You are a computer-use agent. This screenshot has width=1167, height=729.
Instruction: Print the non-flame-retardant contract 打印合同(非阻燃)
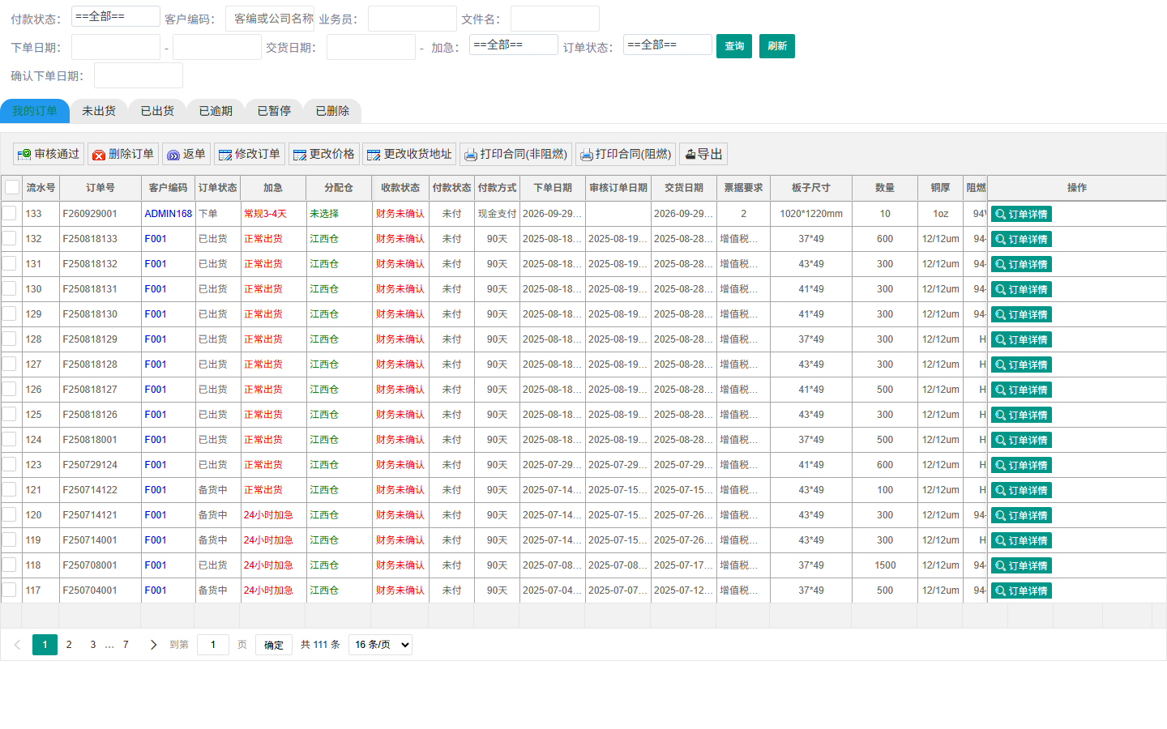(x=516, y=154)
